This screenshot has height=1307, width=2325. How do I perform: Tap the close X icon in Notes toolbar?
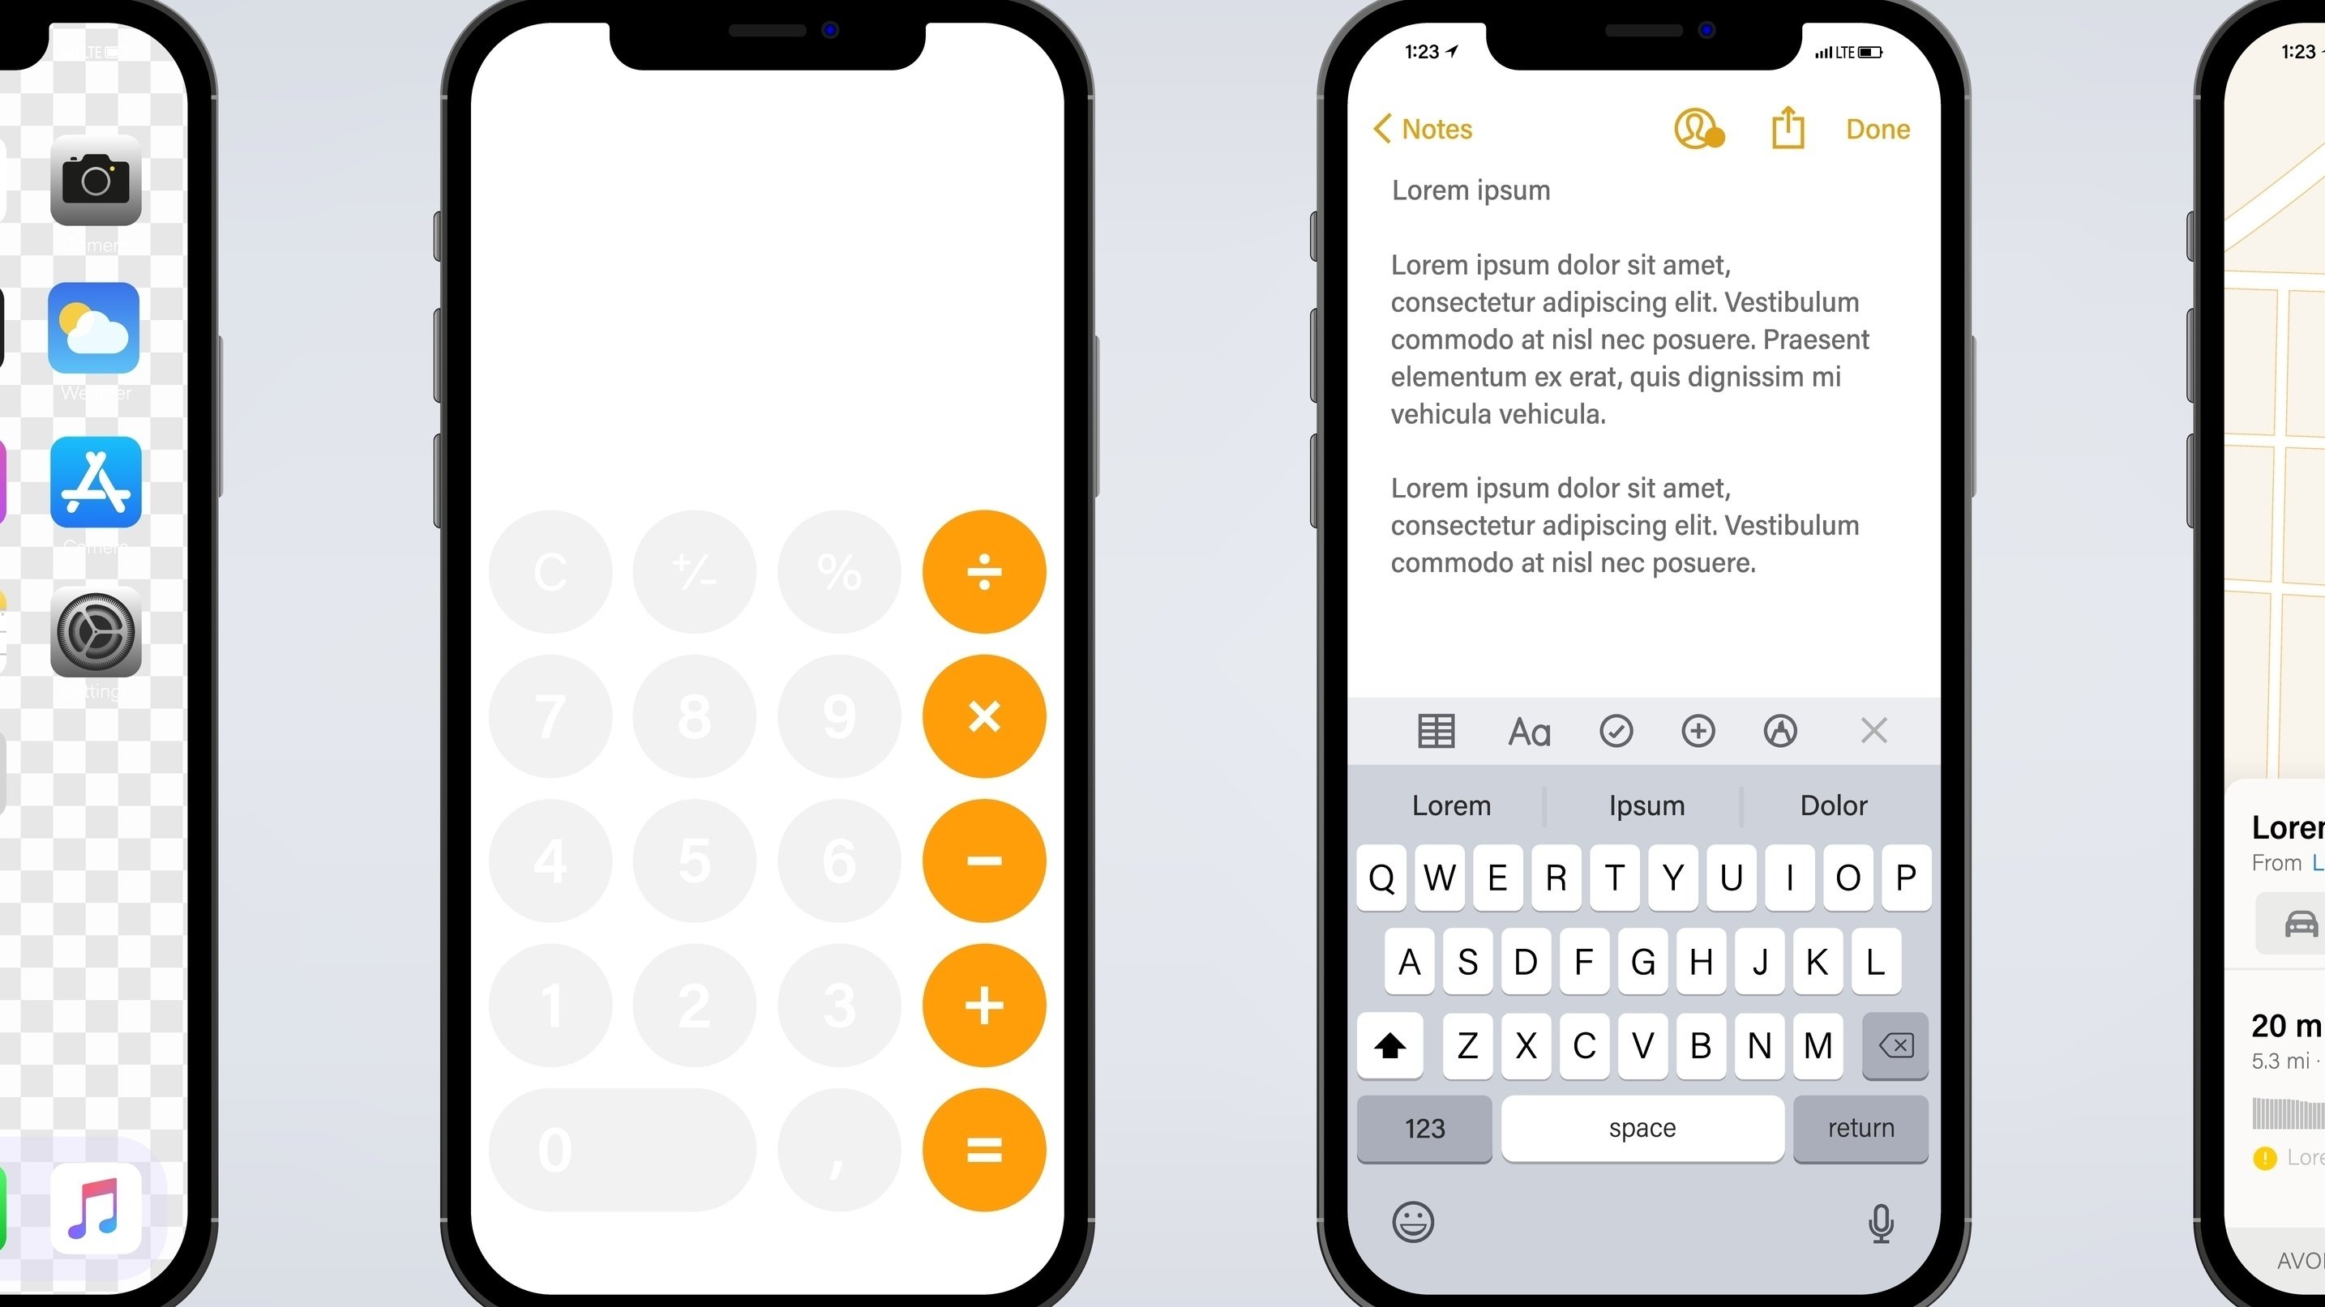1873,731
